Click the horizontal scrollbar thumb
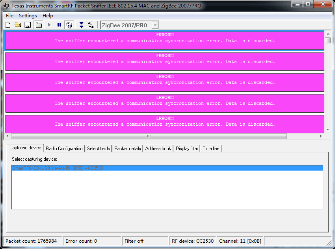Screen dimensions: 335x249 149,136
